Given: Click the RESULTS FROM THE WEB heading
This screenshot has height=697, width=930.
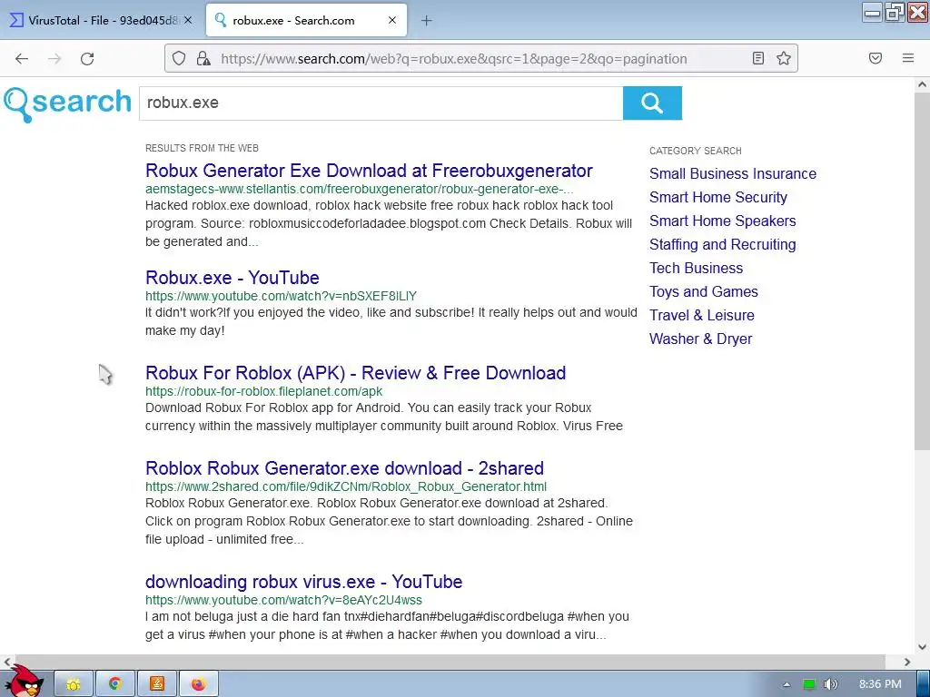Looking at the screenshot, I should tap(202, 148).
